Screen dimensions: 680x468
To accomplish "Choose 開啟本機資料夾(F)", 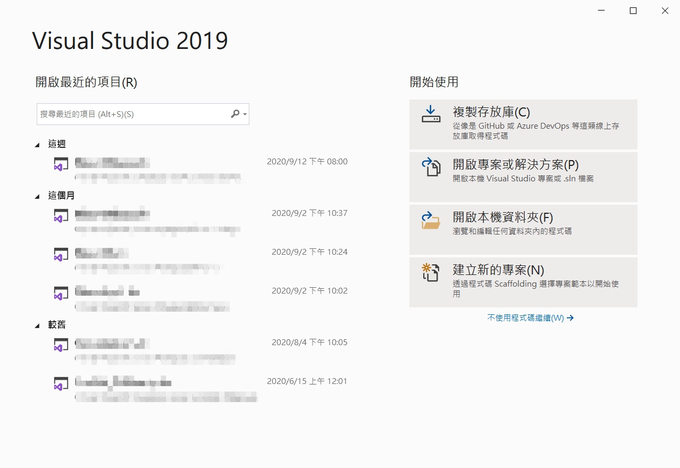I will [x=523, y=229].
